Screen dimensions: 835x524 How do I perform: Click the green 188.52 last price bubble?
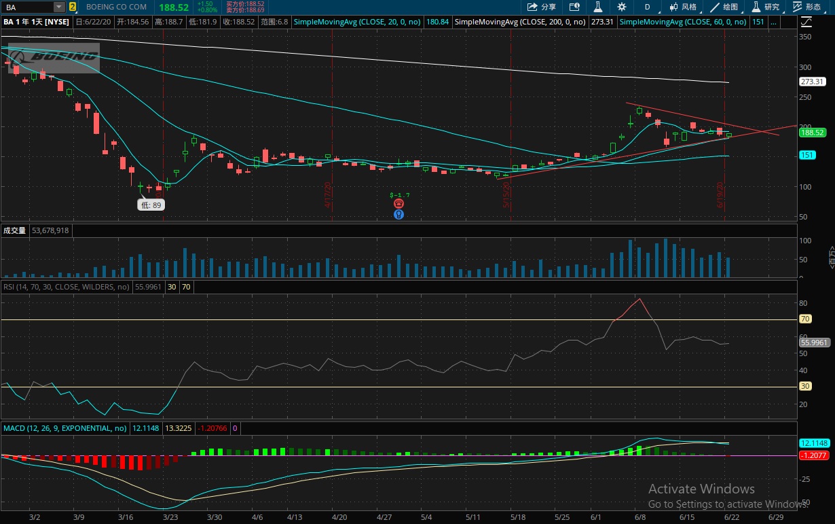coord(812,133)
